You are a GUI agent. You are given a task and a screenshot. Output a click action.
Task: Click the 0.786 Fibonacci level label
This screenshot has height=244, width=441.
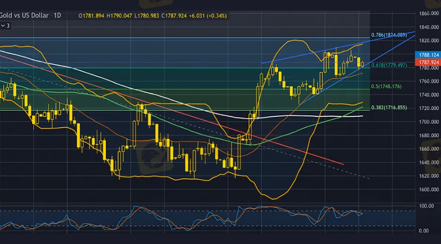(x=389, y=35)
